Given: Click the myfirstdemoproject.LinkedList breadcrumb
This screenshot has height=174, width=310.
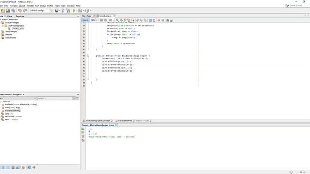Looking at the screenshot, I should click(98, 121).
